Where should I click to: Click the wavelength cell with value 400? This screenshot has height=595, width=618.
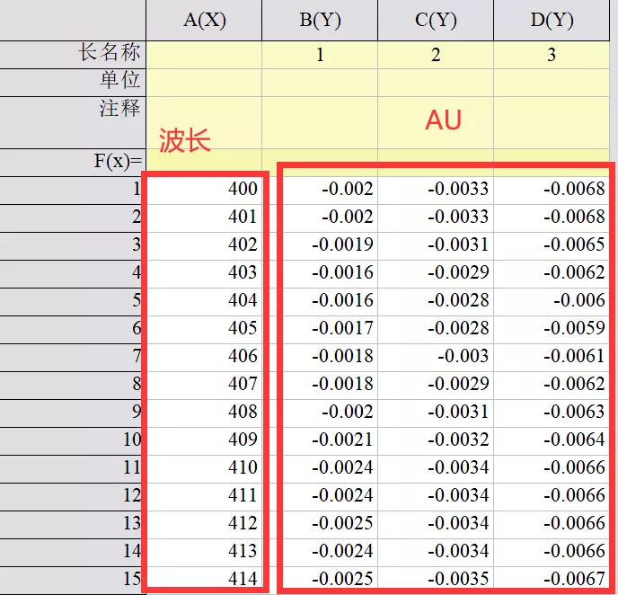[x=204, y=190]
